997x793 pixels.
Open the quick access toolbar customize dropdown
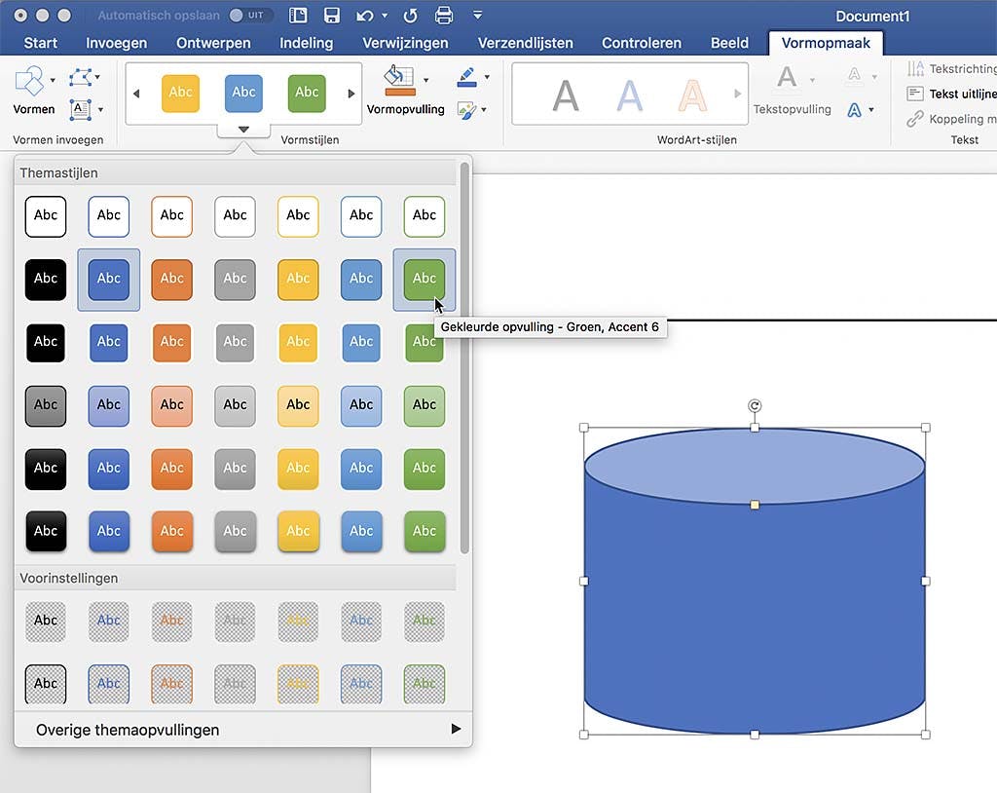(x=477, y=16)
